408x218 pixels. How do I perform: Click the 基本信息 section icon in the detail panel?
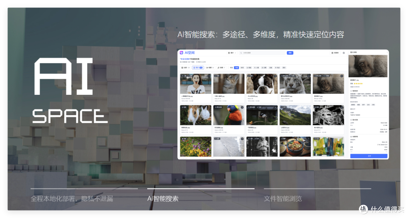click(351, 120)
